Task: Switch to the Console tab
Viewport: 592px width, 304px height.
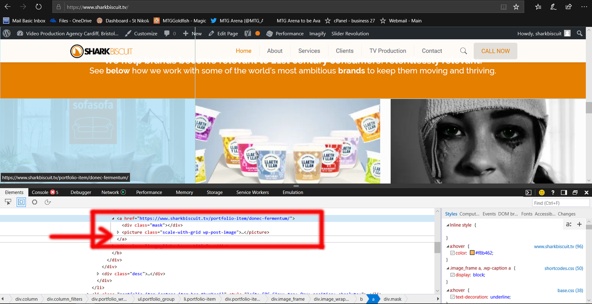Action: [x=44, y=192]
